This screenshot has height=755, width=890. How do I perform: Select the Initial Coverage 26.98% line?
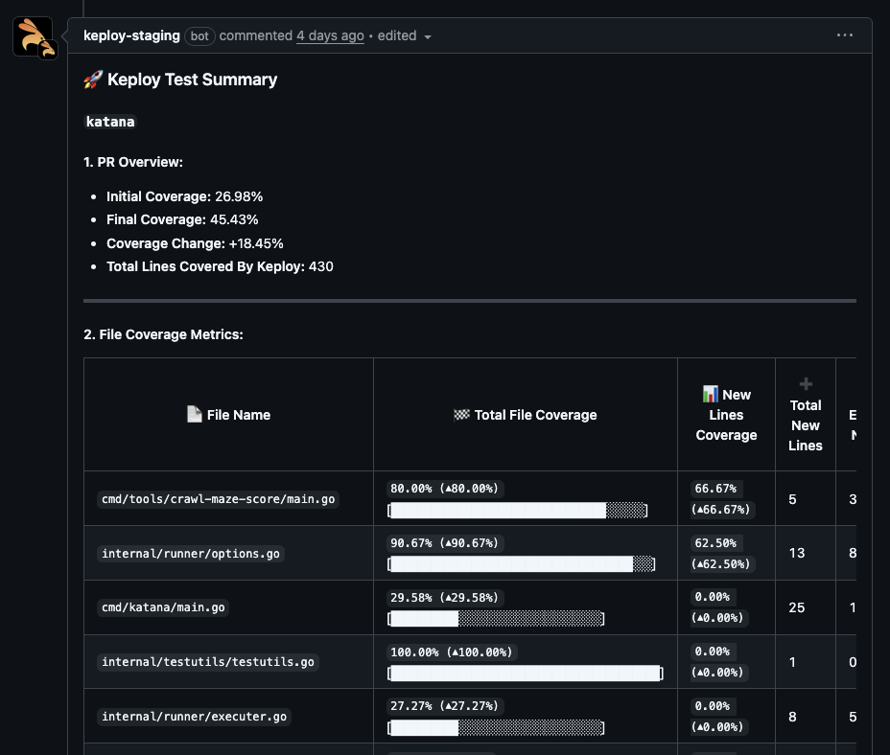click(x=184, y=196)
